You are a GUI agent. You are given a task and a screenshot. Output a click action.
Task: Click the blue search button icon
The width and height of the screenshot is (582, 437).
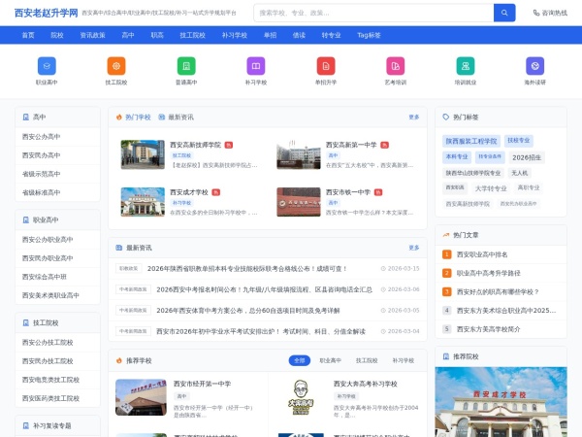[x=504, y=13]
